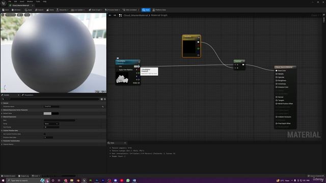Navigate forward in material graph
This screenshot has width=326, height=183.
pos(115,15)
